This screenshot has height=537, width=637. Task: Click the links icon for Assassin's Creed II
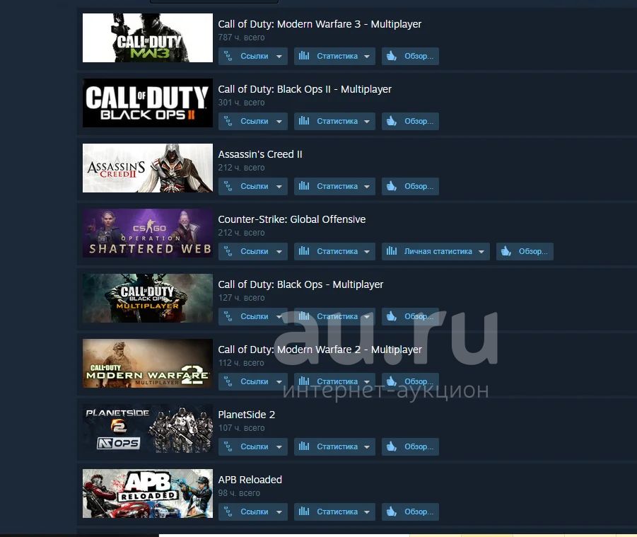pyautogui.click(x=228, y=186)
